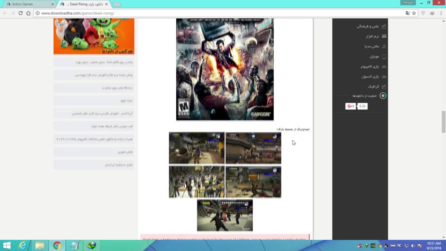This screenshot has width=446, height=251.
Task: Open the Windows Start button
Action: [7, 245]
